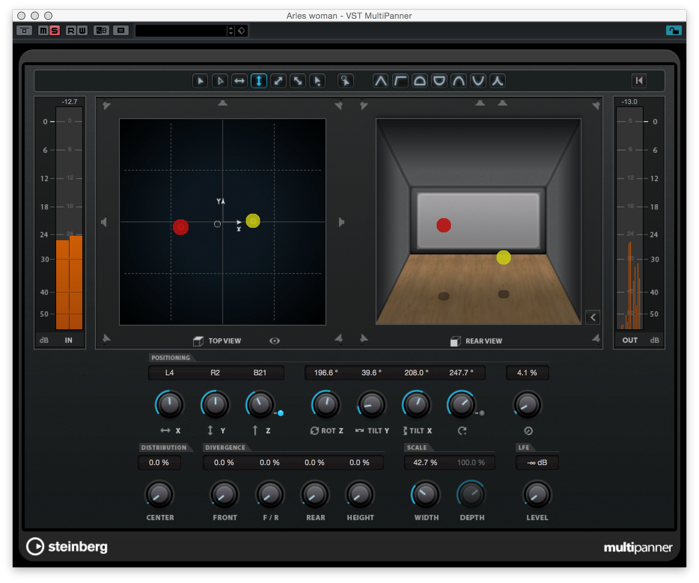Apply the inverted bowl elevation pattern
The height and width of the screenshot is (583, 699).
pos(439,81)
